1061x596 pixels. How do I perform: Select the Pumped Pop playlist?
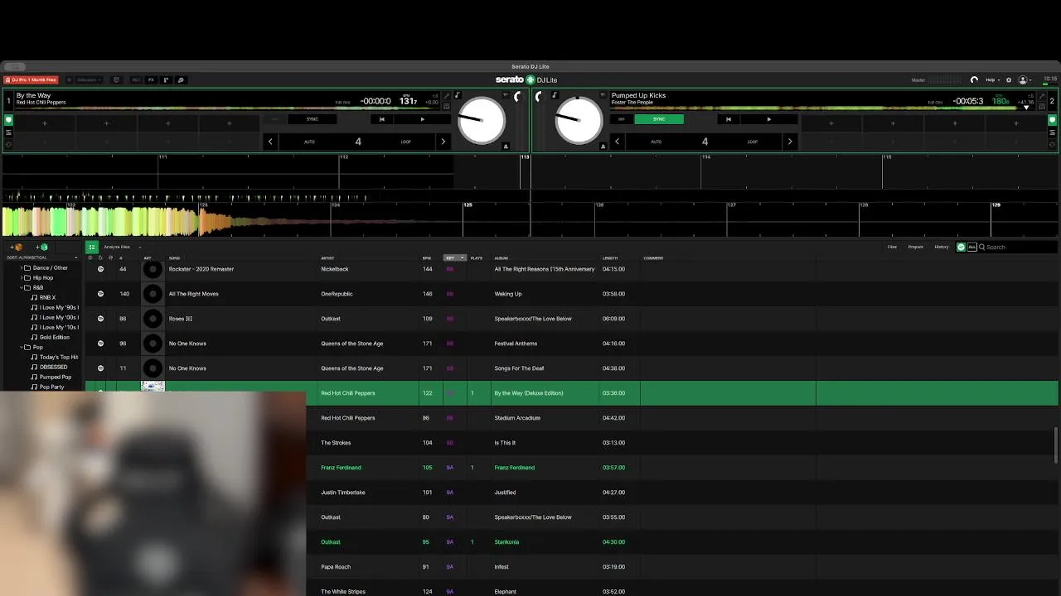coord(55,377)
